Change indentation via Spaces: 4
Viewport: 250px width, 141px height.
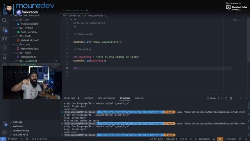(x=171, y=139)
